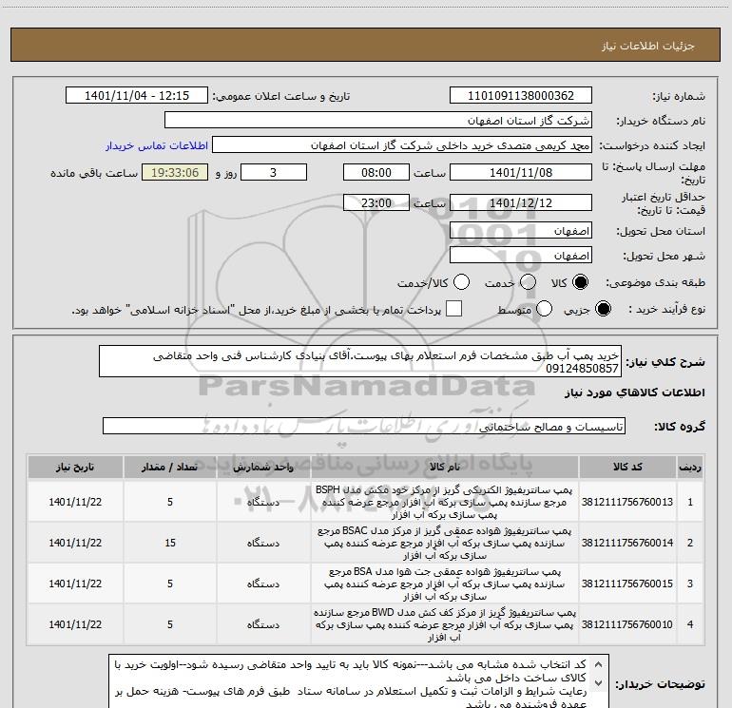
Task: Click the remaining time field 19:33:06
Action: pyautogui.click(x=175, y=173)
